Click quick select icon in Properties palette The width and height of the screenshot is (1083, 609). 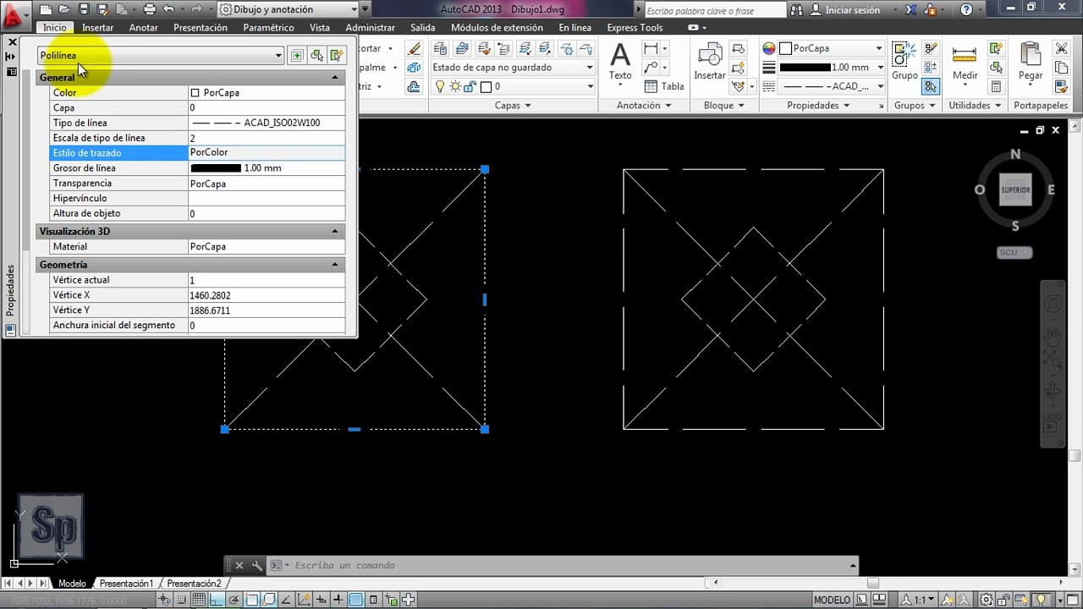(x=337, y=56)
